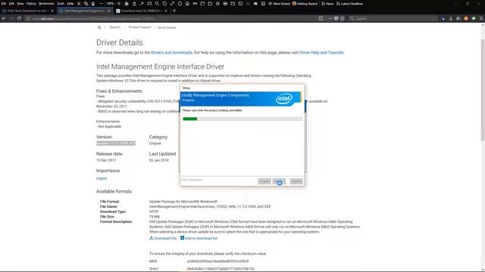Click the Back button in the Setup dialog
The image size is (485, 272).
tap(264, 181)
